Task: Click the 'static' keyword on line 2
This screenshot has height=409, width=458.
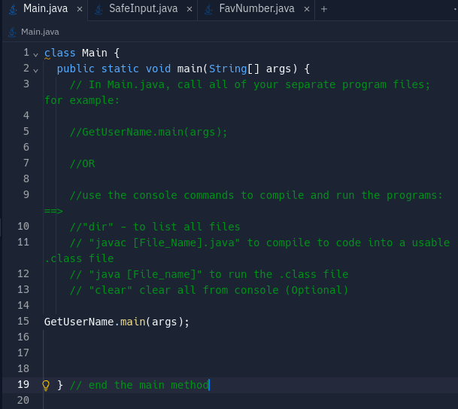Action: (x=120, y=69)
